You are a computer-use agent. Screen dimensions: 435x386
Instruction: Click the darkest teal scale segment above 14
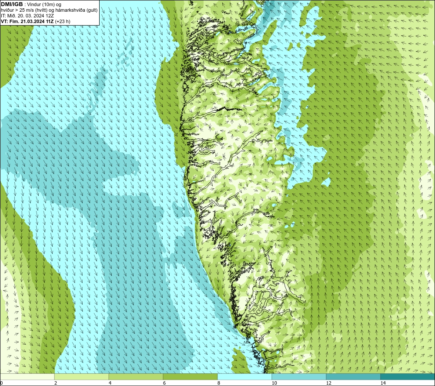[x=408, y=377]
